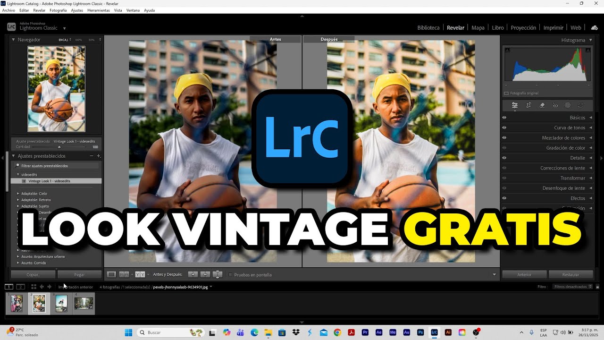Click the Restaurar button
604x340 pixels.
570,274
